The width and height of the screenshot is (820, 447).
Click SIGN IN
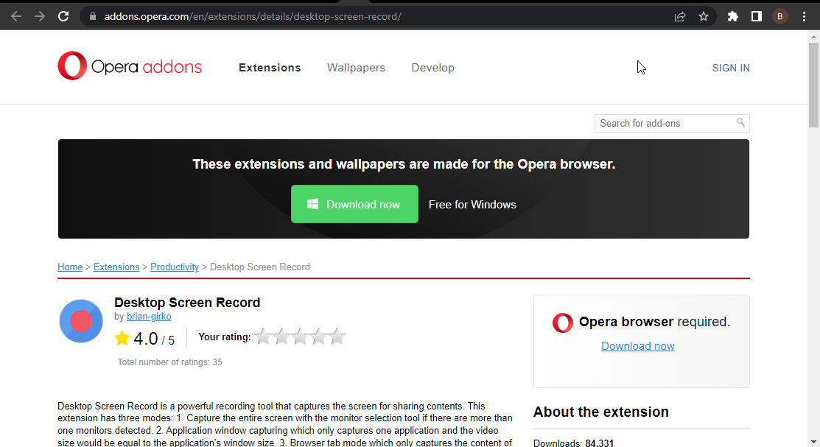[731, 68]
